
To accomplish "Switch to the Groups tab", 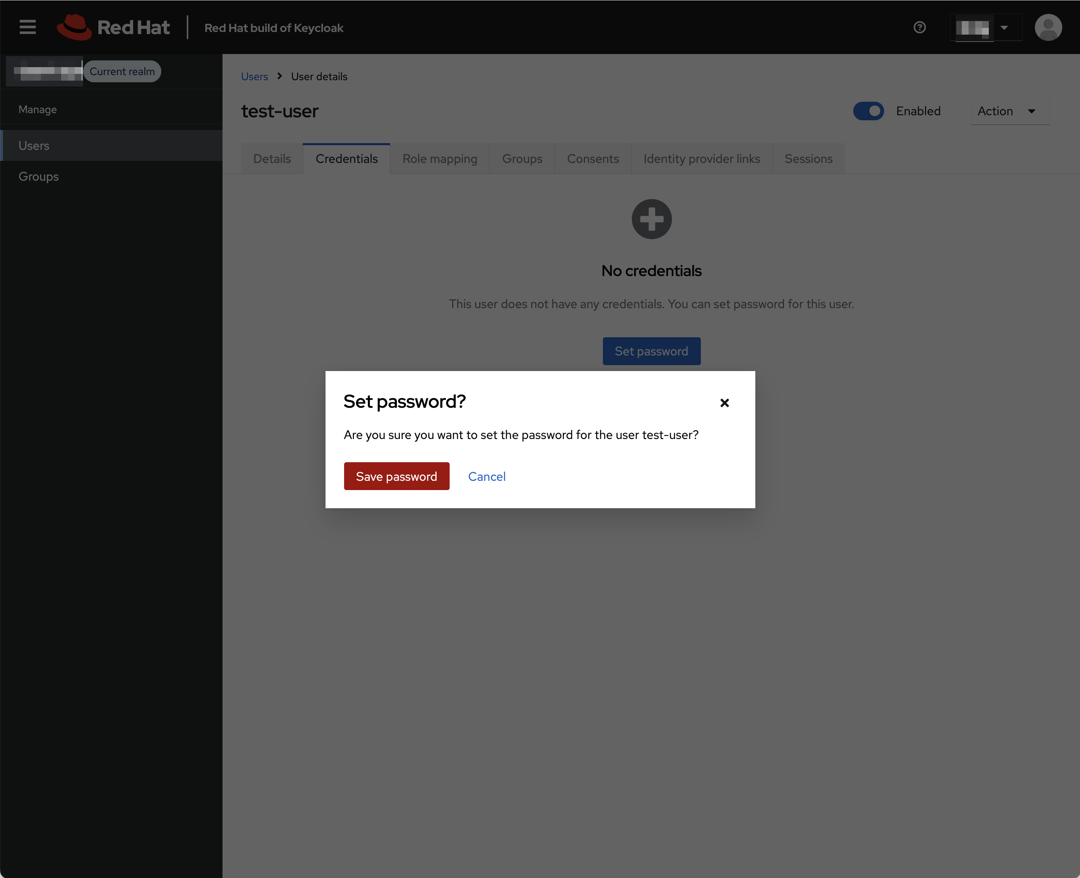I will click(522, 159).
